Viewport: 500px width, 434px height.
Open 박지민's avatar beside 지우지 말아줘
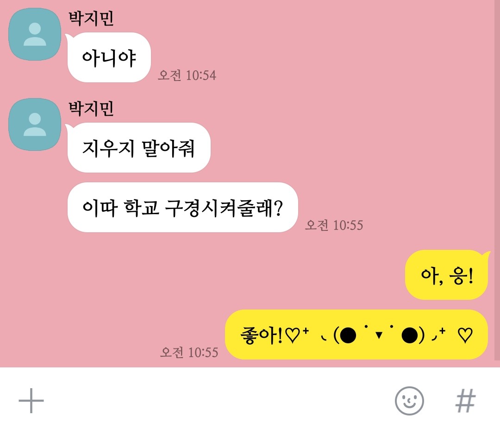(34, 124)
